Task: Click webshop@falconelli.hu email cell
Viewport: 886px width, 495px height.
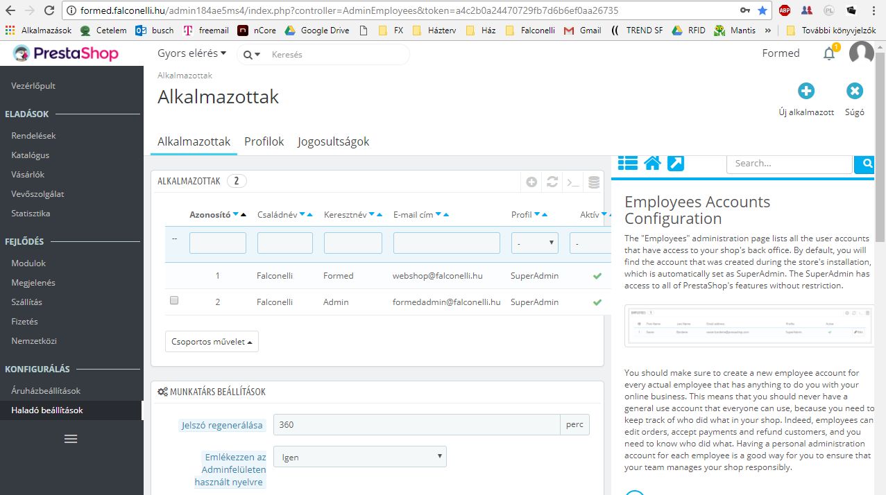Action: tap(438, 276)
